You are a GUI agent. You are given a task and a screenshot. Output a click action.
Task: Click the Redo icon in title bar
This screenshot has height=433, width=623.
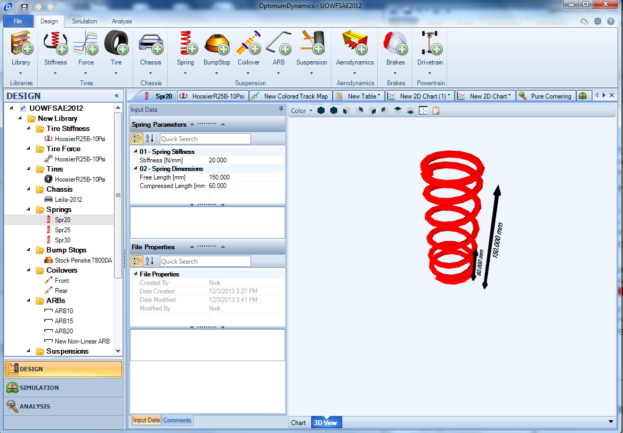(x=51, y=7)
